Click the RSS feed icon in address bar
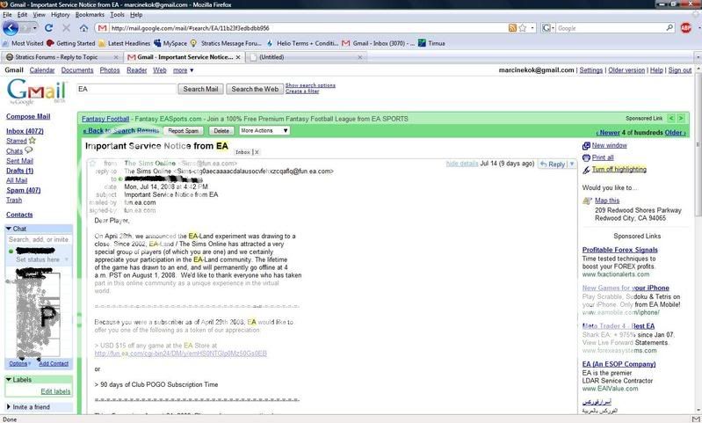 tap(512, 28)
